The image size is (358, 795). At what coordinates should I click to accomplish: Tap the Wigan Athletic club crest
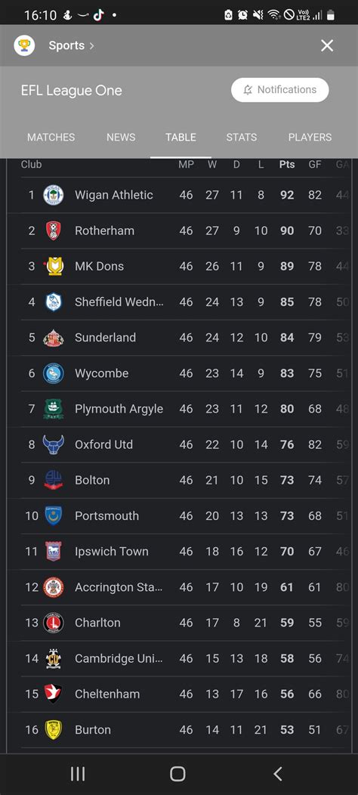pos(53,195)
